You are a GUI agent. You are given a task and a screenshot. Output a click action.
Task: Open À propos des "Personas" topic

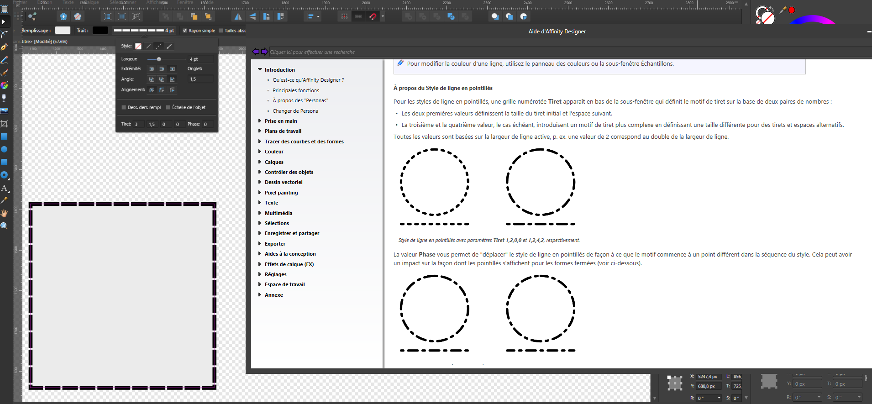pyautogui.click(x=300, y=100)
